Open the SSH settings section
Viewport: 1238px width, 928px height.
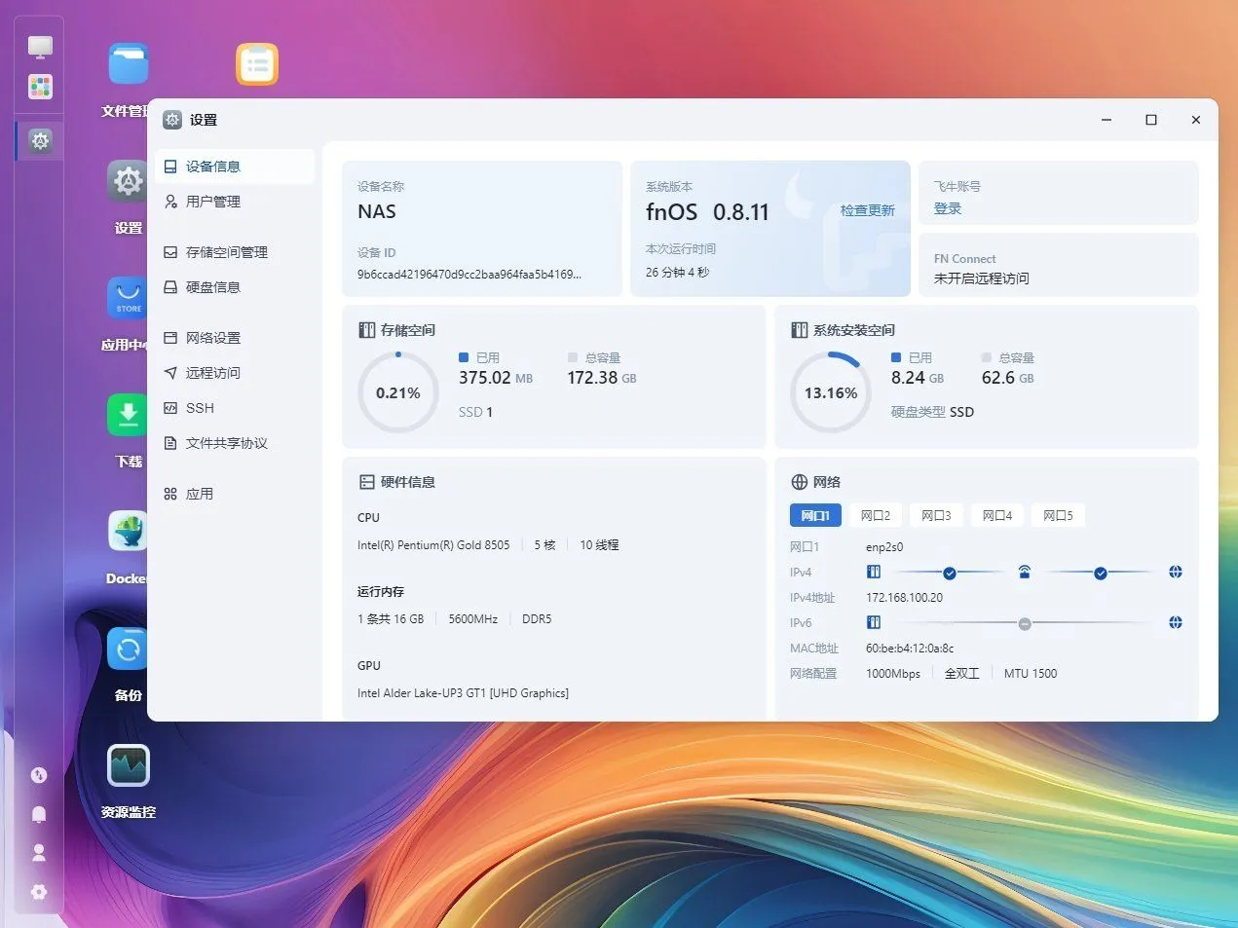(x=200, y=407)
